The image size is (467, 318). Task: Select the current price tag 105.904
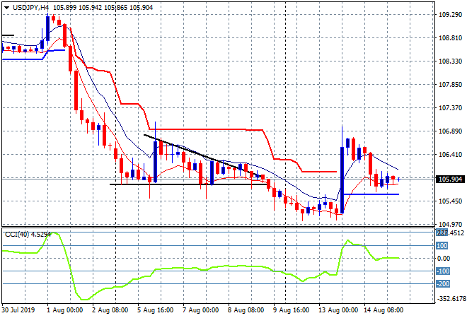[449, 179]
